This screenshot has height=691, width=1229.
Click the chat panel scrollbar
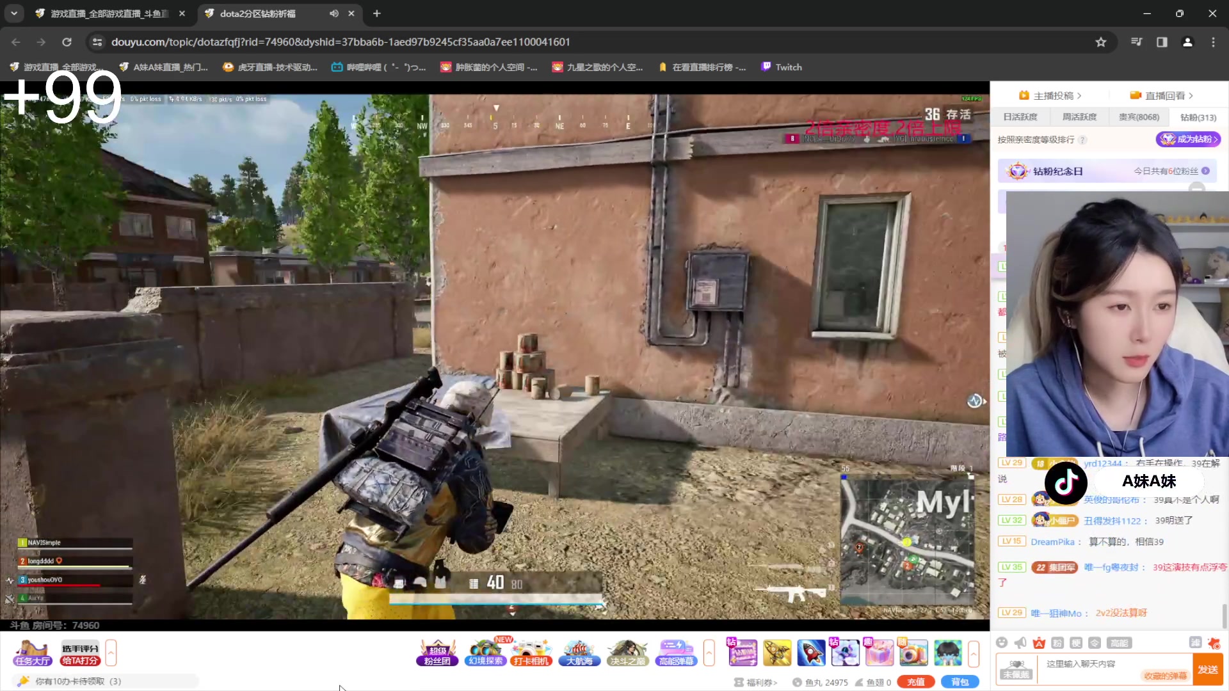[1225, 616]
